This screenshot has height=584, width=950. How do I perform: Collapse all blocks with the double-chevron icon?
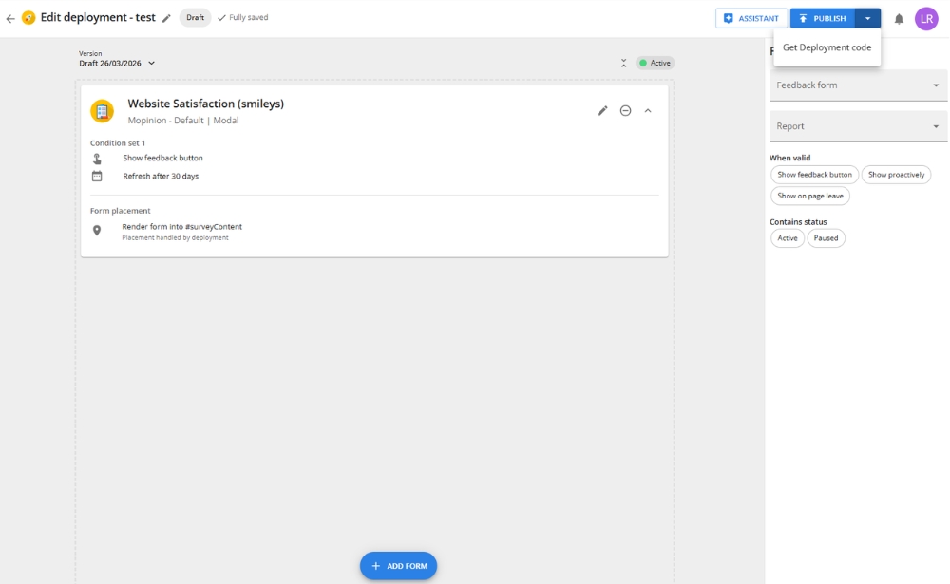(624, 62)
